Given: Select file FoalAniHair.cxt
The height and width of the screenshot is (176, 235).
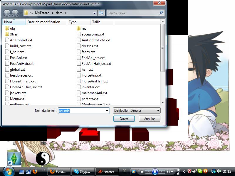Looking at the screenshot, I should pyautogui.click(x=19, y=64).
